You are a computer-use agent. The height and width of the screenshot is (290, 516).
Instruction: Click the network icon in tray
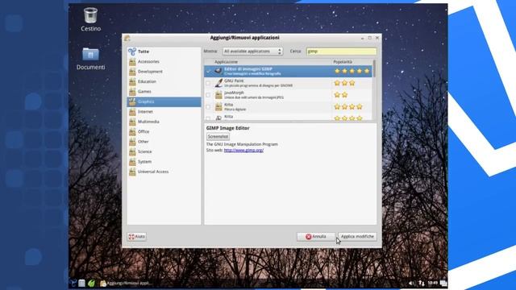point(422,283)
